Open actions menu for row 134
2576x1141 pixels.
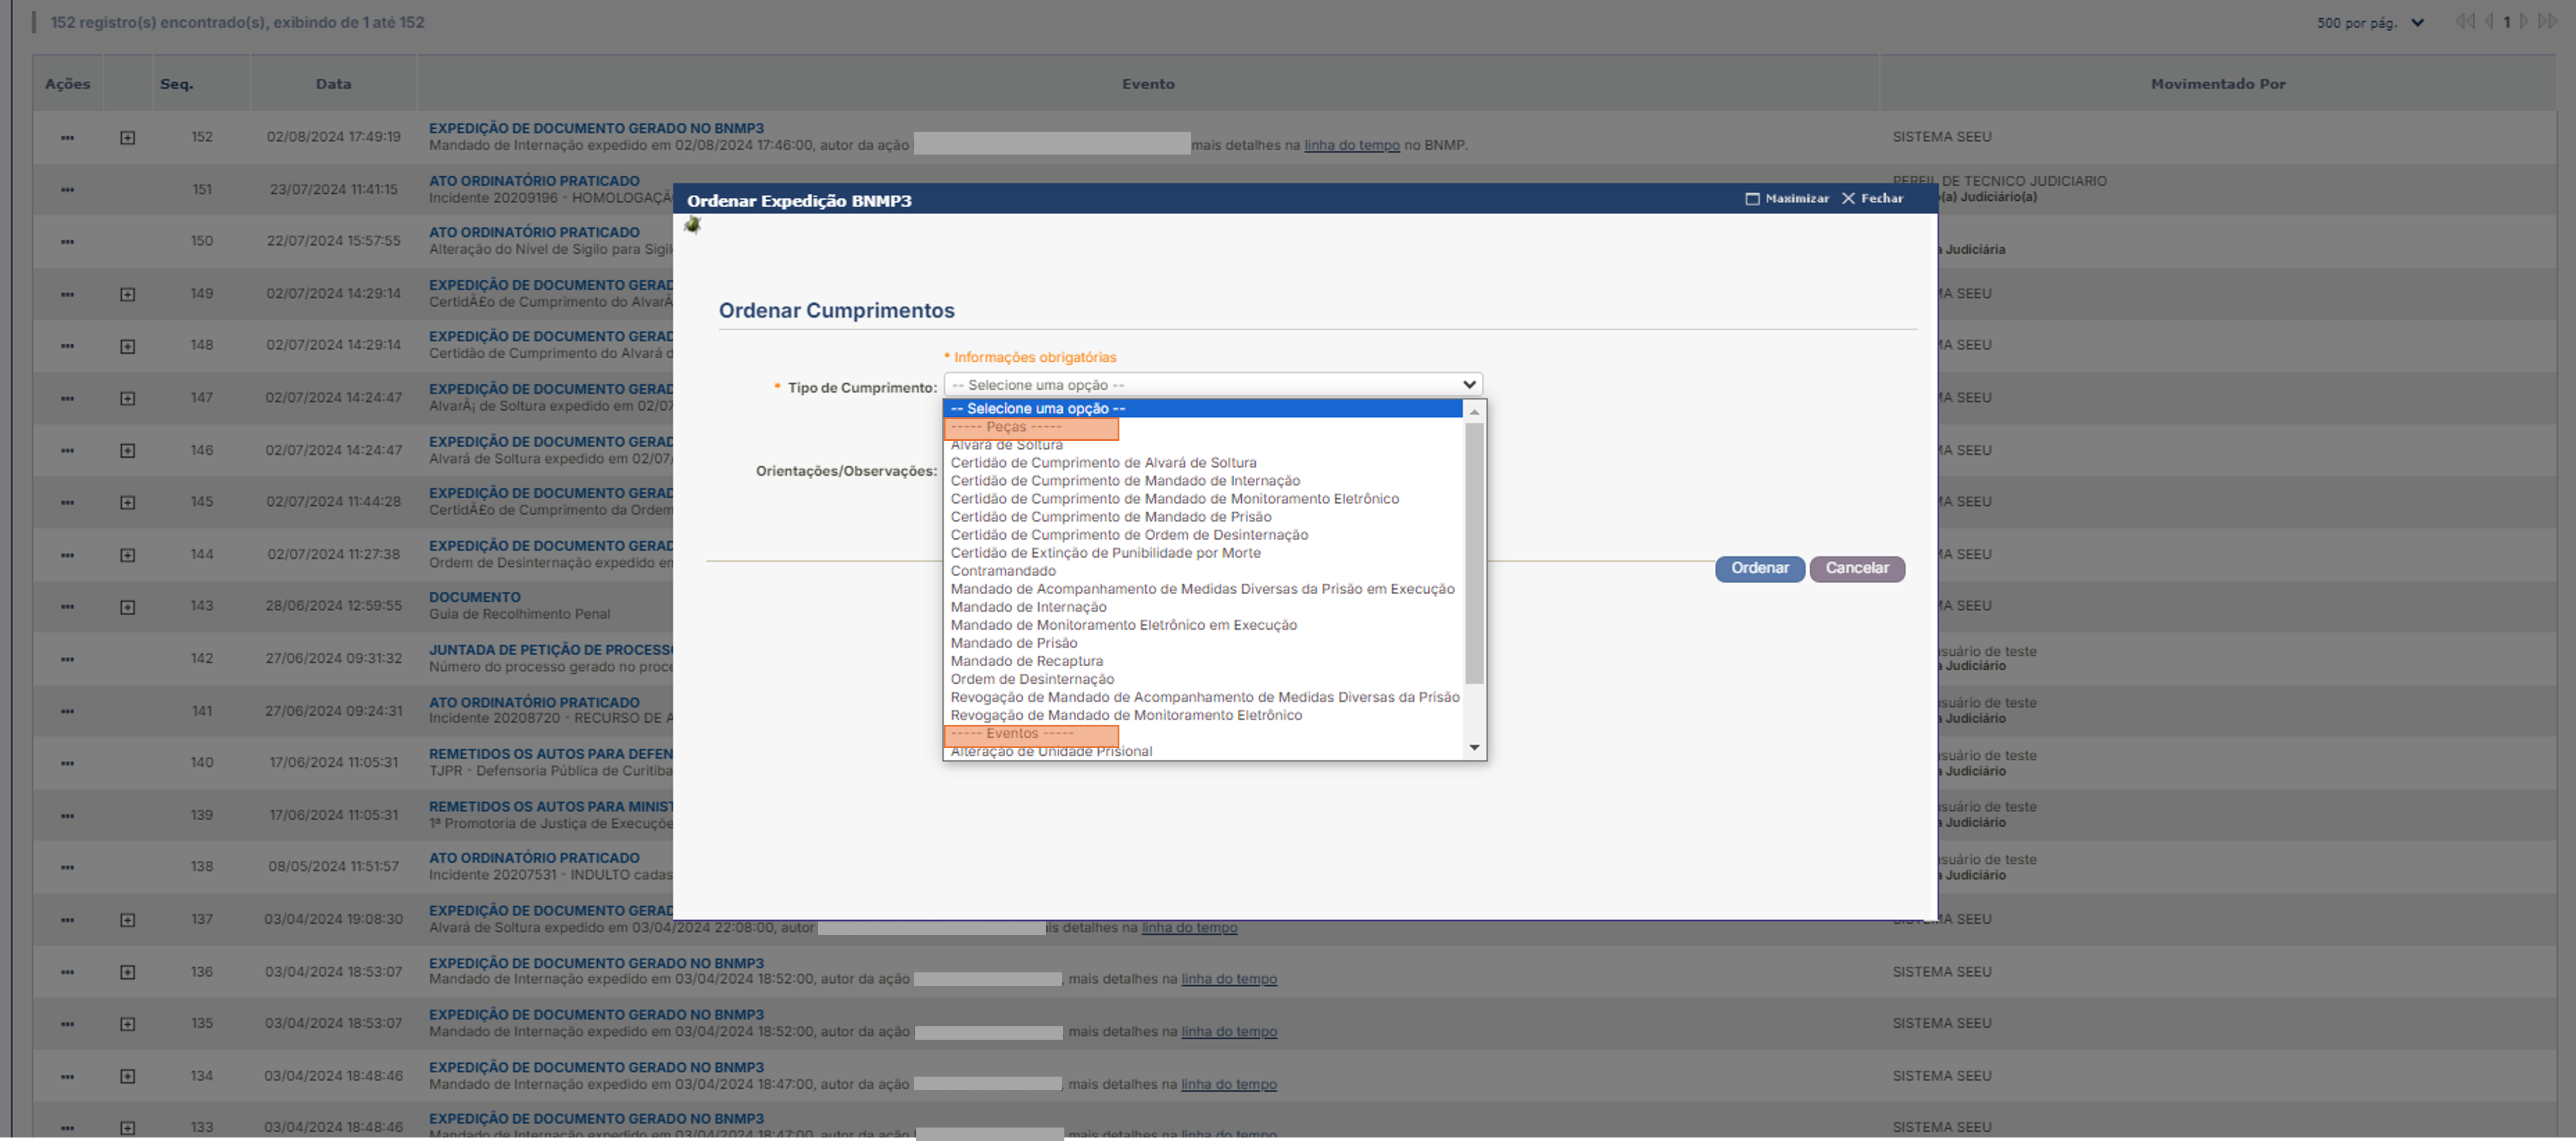pyautogui.click(x=67, y=1077)
